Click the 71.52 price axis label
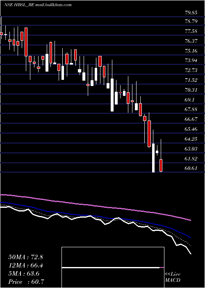This screenshot has width=205, height=288. click(x=191, y=80)
